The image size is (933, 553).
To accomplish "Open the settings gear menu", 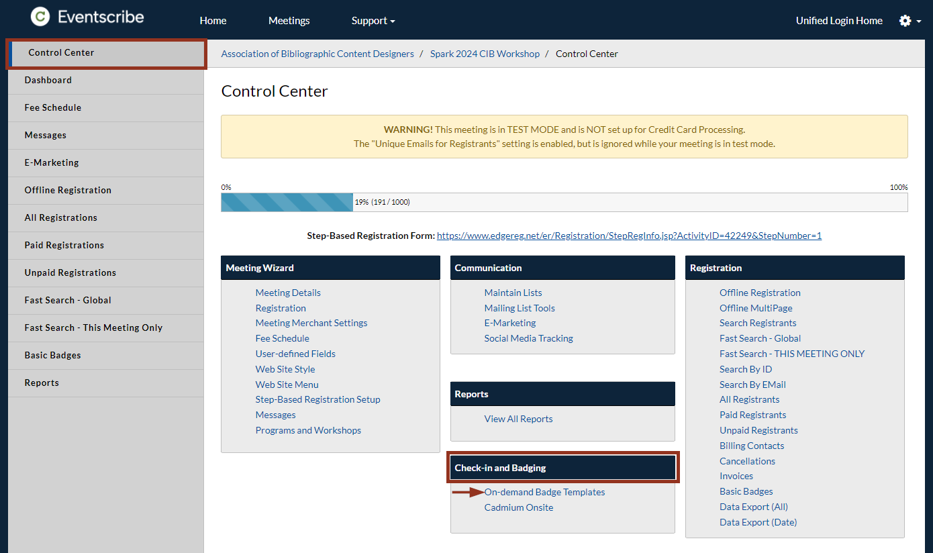I will coord(910,21).
